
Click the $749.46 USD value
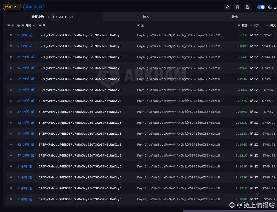[269, 68]
